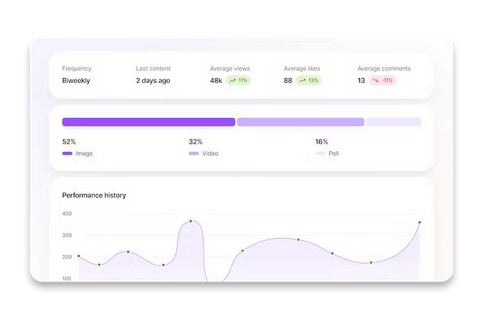The image size is (484, 319).
Task: Click the "2 days ago" value
Action: point(153,81)
